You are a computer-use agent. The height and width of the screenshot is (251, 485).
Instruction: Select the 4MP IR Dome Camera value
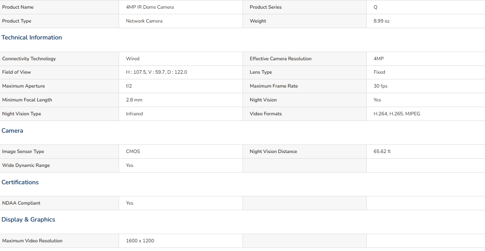coord(150,7)
